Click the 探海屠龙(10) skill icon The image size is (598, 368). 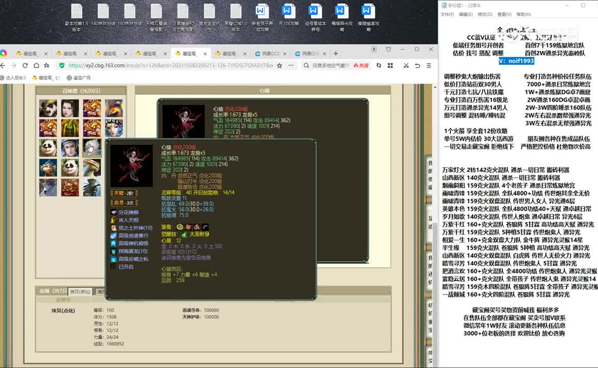(x=113, y=251)
